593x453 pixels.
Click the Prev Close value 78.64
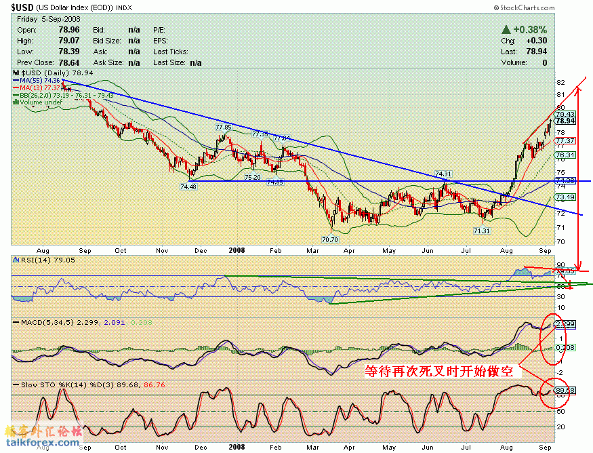(x=69, y=62)
